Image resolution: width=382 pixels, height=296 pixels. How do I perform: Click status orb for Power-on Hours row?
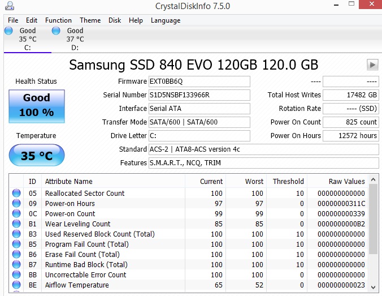[16, 203]
